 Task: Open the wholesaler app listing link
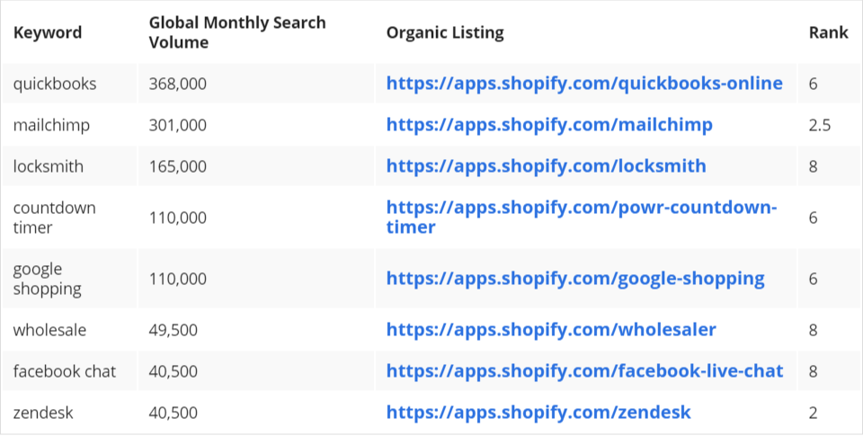click(551, 330)
